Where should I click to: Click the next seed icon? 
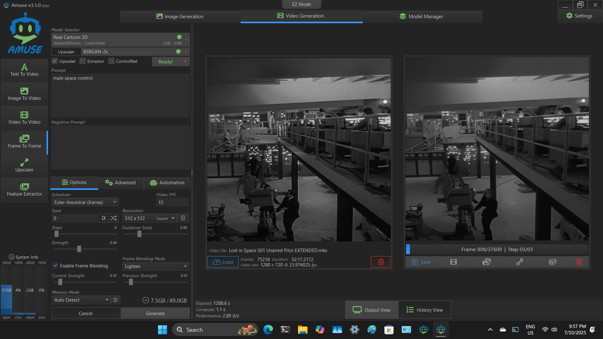point(103,218)
